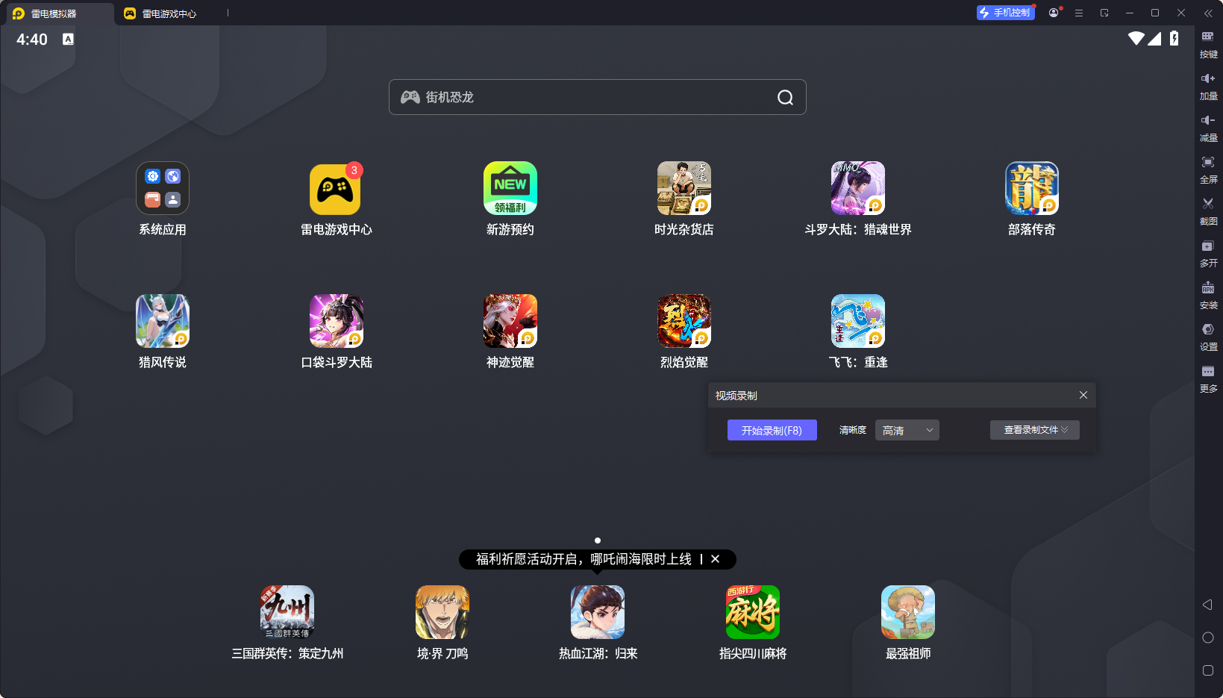Open the 清晰度 quality dropdown set to 高清
Screen dimensions: 1223x698
coord(907,430)
